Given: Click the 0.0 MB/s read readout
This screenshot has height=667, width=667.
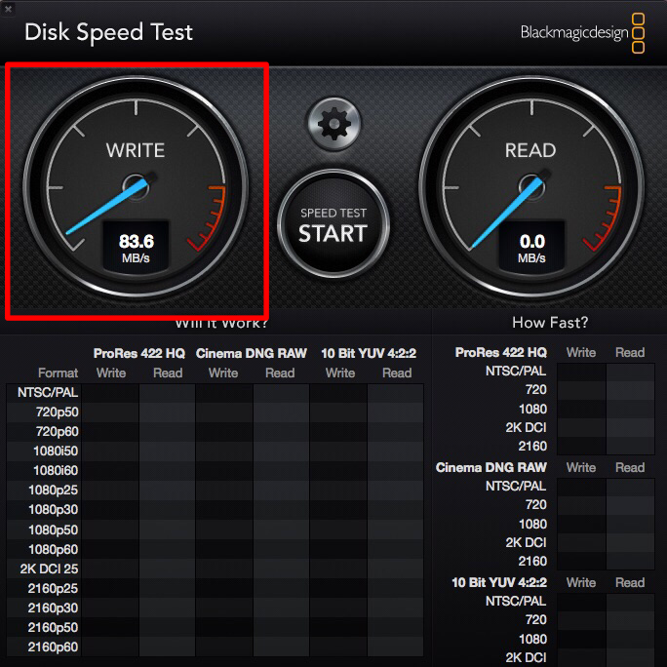Looking at the screenshot, I should click(531, 248).
